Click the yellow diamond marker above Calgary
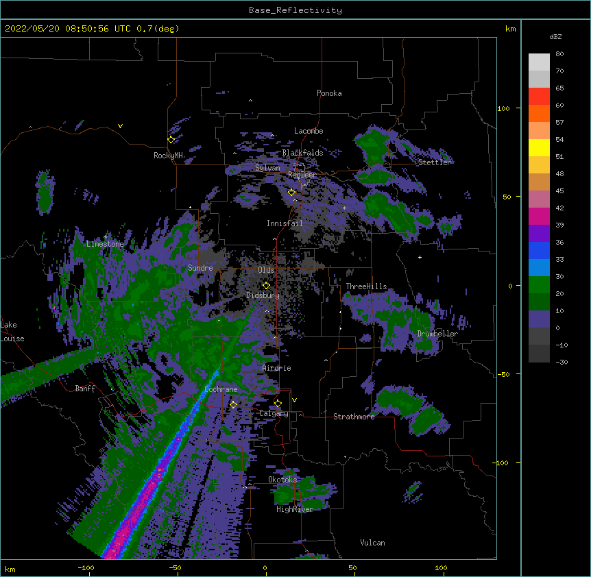591x577 pixels. pyautogui.click(x=278, y=404)
